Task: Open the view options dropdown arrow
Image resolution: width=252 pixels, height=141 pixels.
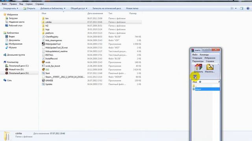Action: pyautogui.click(x=236, y=8)
